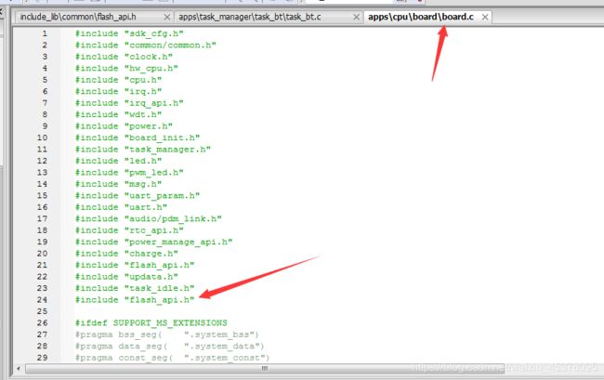Close the flash_api.h tab

[166, 17]
